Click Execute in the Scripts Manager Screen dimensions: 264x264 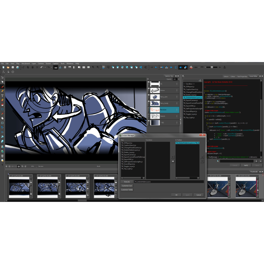(127, 181)
